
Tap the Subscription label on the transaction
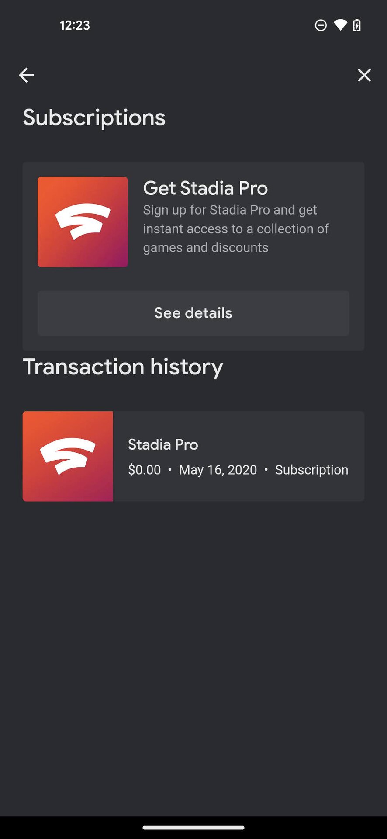311,470
